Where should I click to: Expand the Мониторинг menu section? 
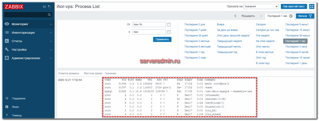[x=28, y=24]
